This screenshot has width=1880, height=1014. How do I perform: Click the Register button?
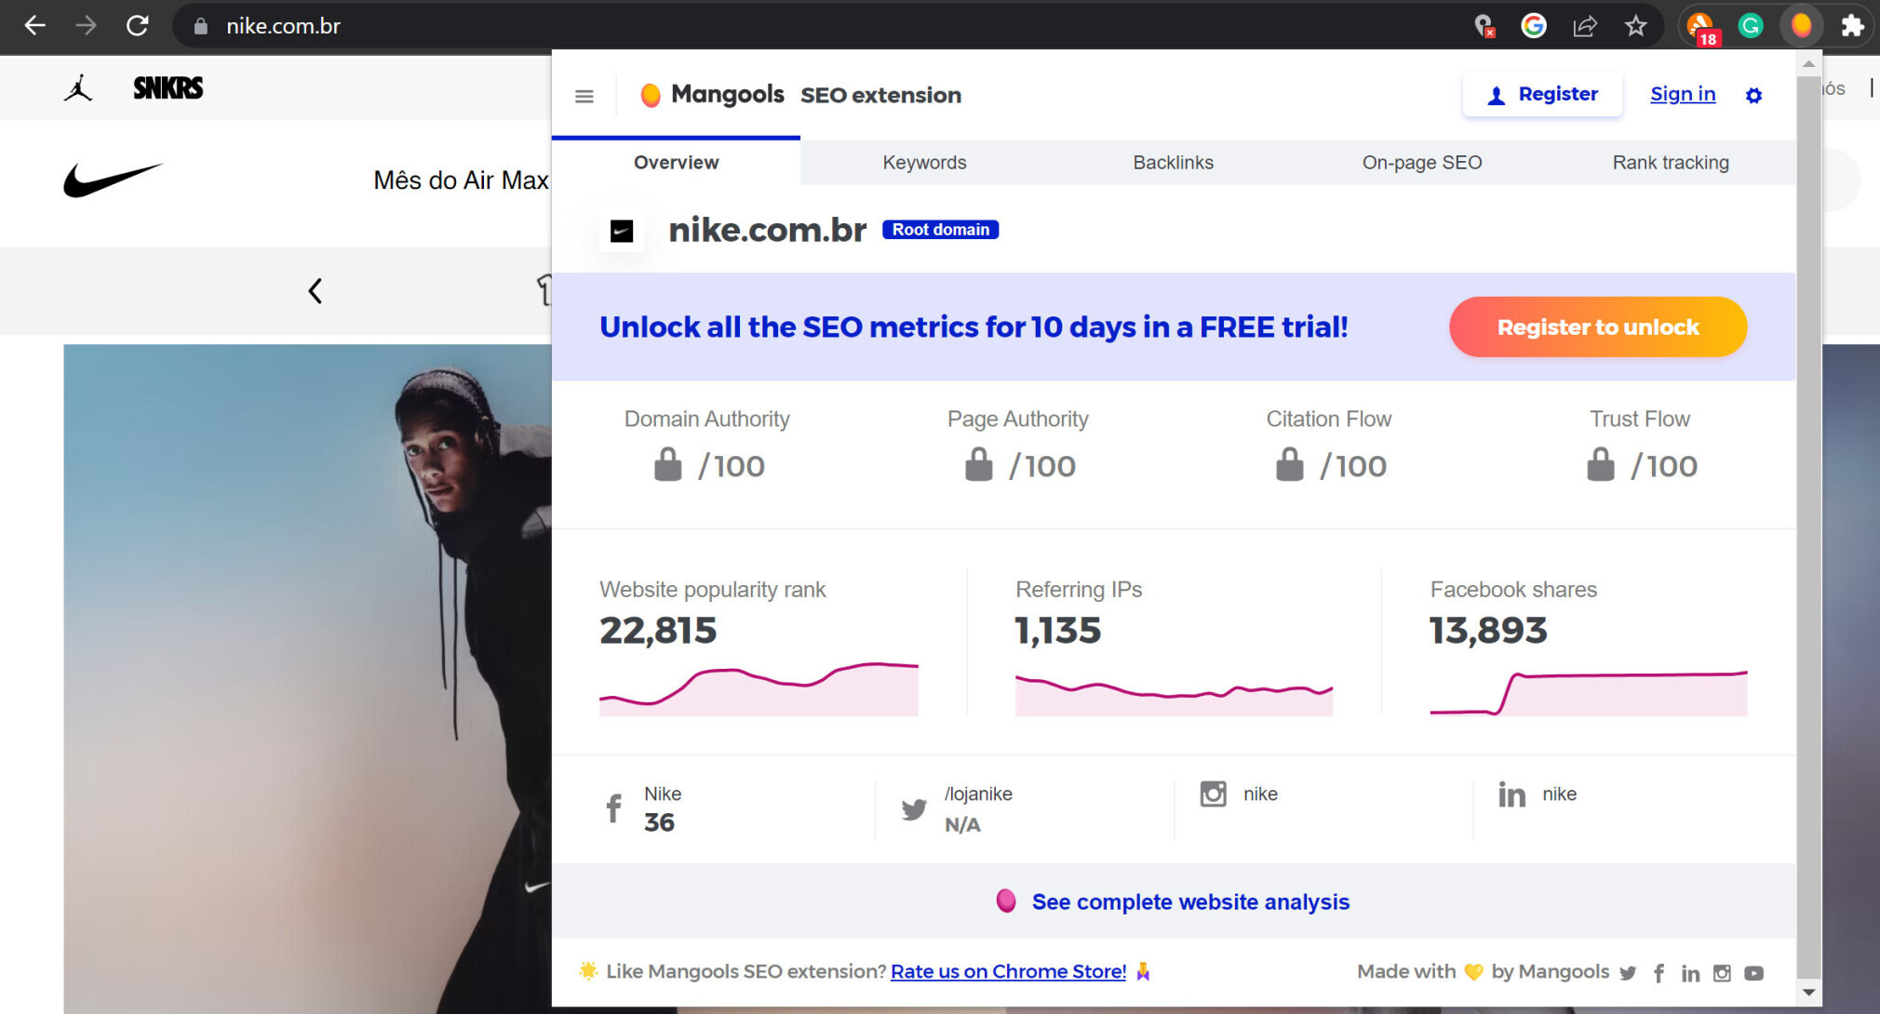(1542, 95)
